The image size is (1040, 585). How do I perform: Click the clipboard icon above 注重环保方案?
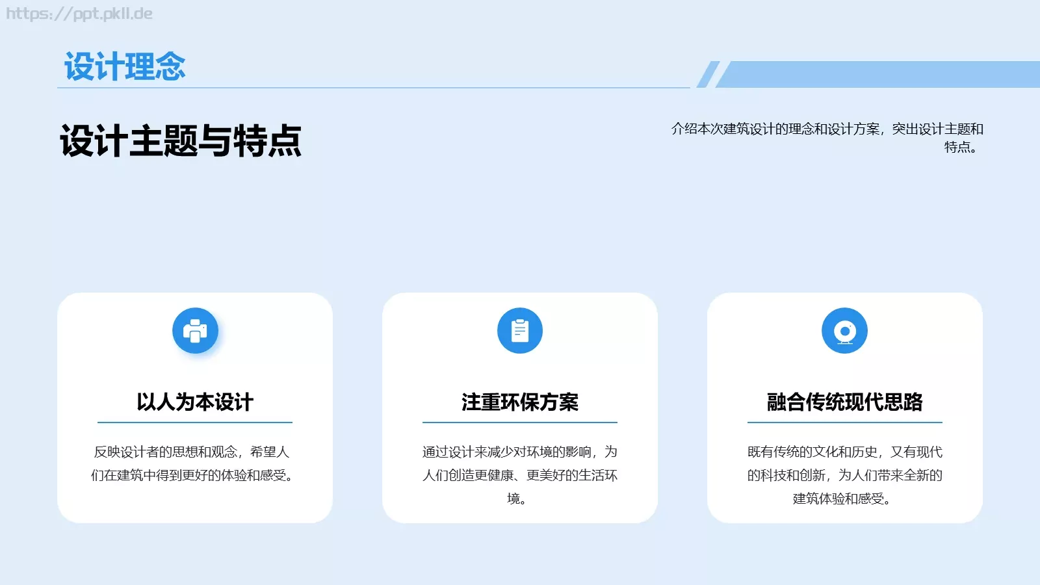tap(520, 331)
